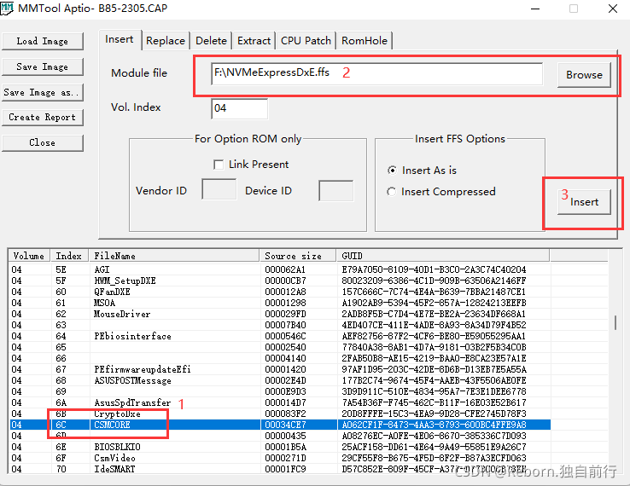Open the Delete tab
The width and height of the screenshot is (630, 486).
(x=212, y=41)
